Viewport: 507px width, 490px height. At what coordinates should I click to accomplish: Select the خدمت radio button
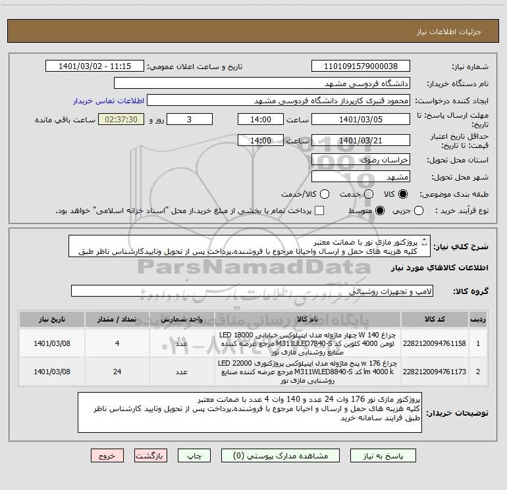click(369, 194)
